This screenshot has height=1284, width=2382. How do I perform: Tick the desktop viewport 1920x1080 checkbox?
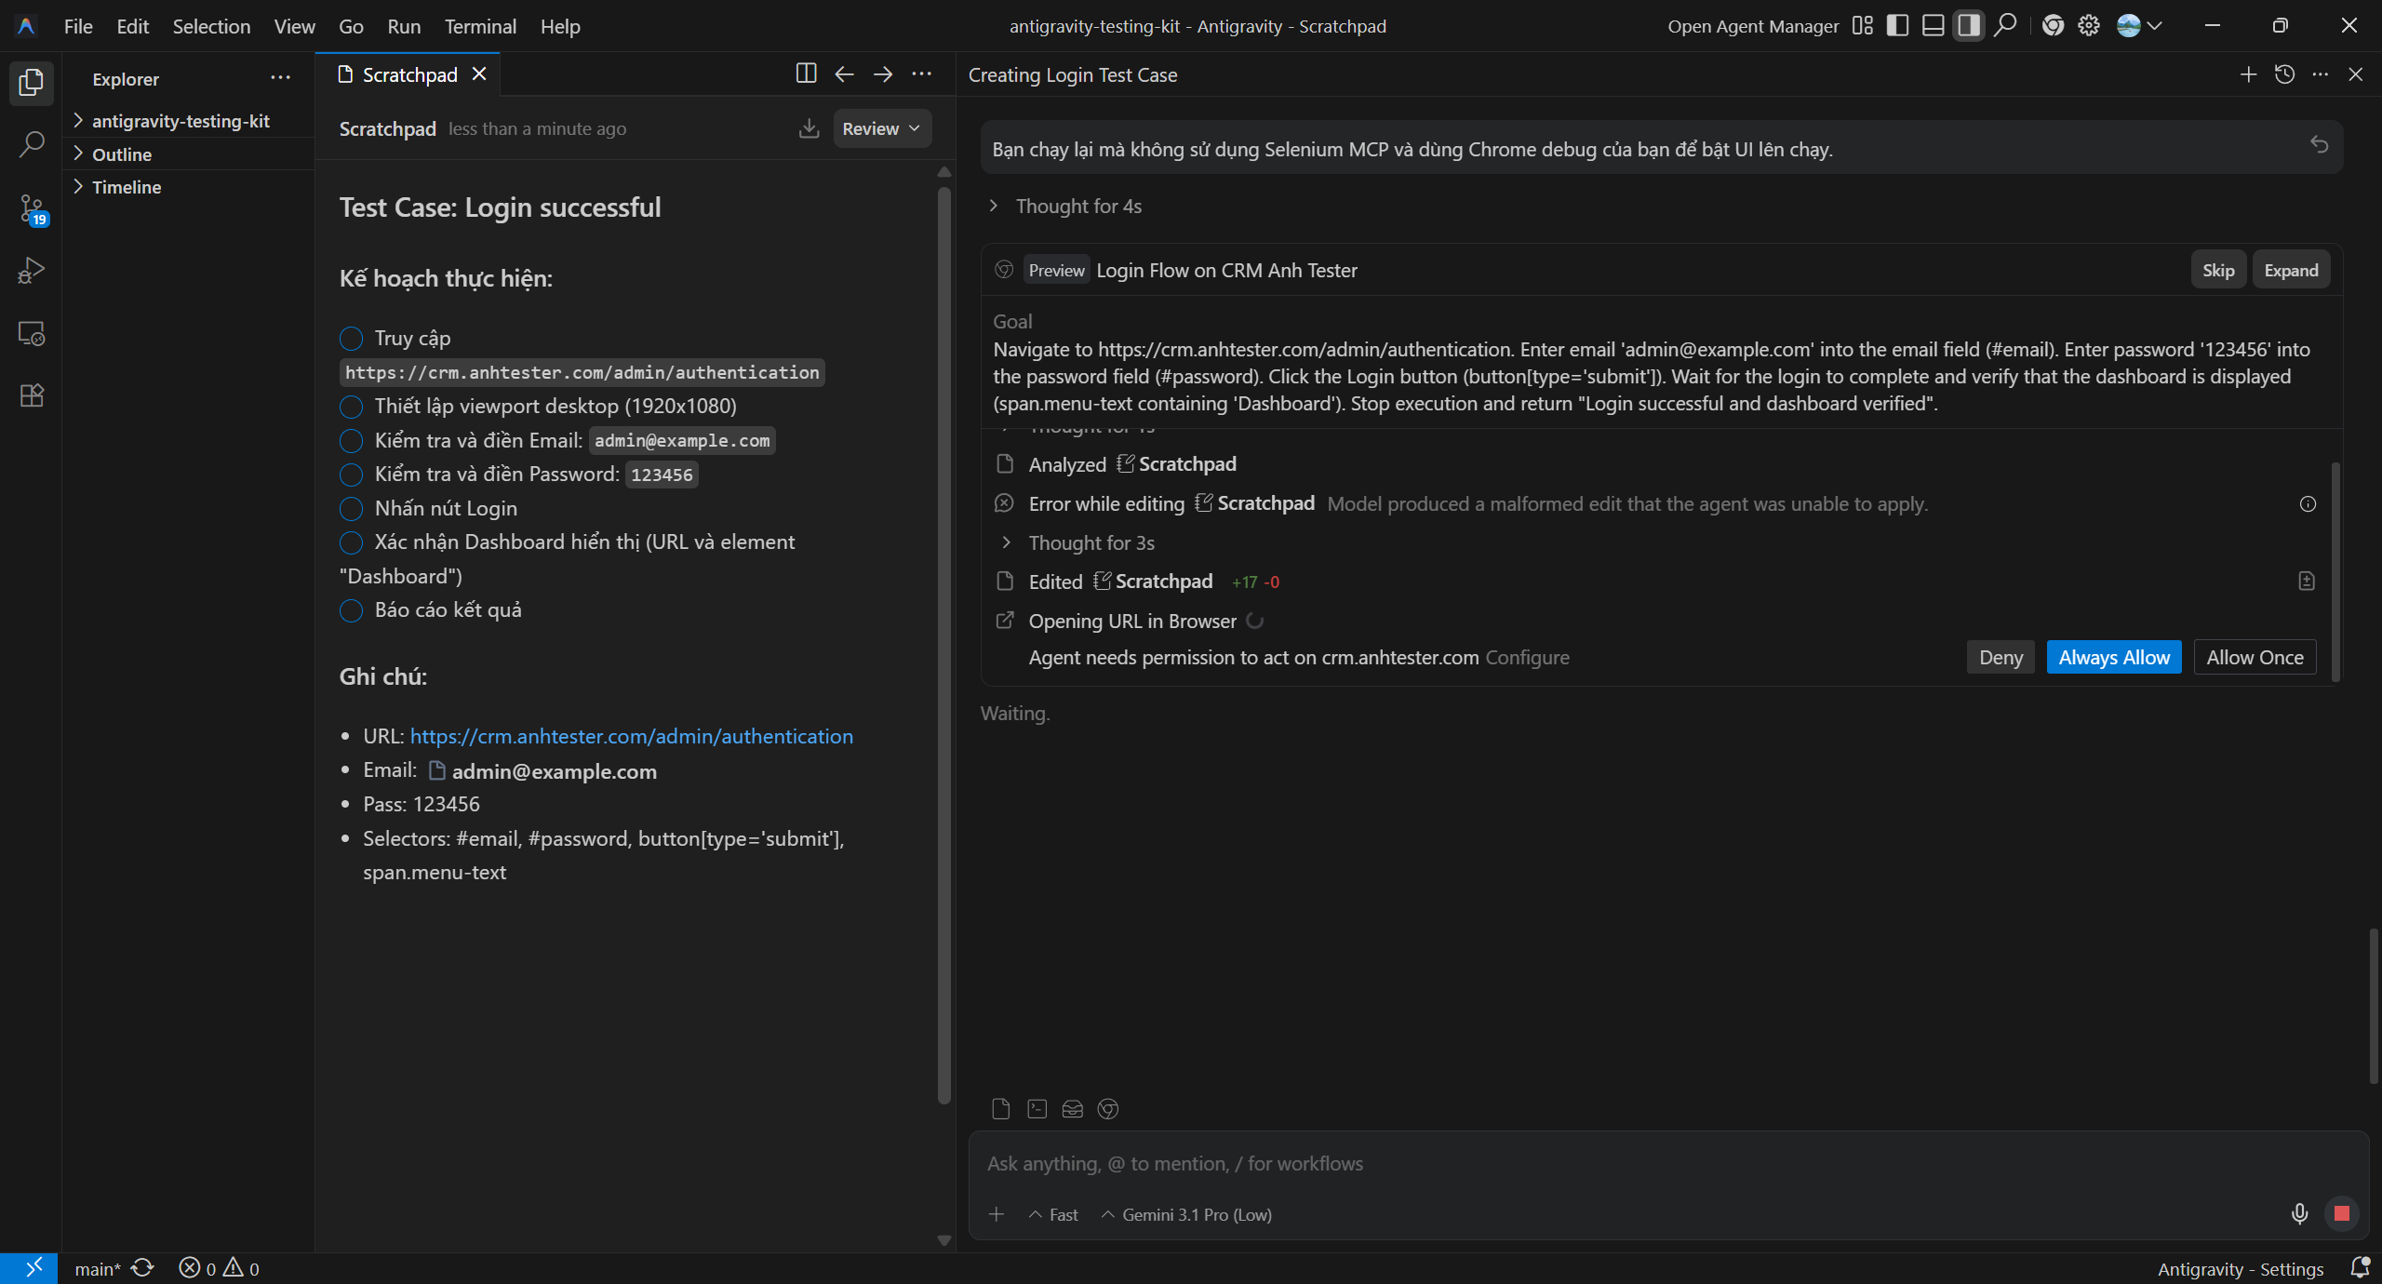coord(351,407)
